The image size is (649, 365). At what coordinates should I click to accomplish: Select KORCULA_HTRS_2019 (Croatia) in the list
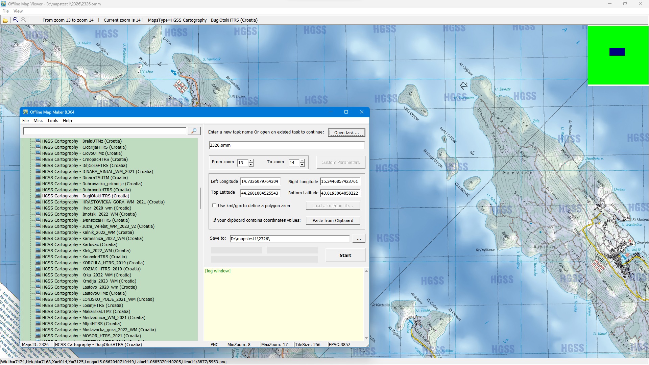pyautogui.click(x=93, y=263)
